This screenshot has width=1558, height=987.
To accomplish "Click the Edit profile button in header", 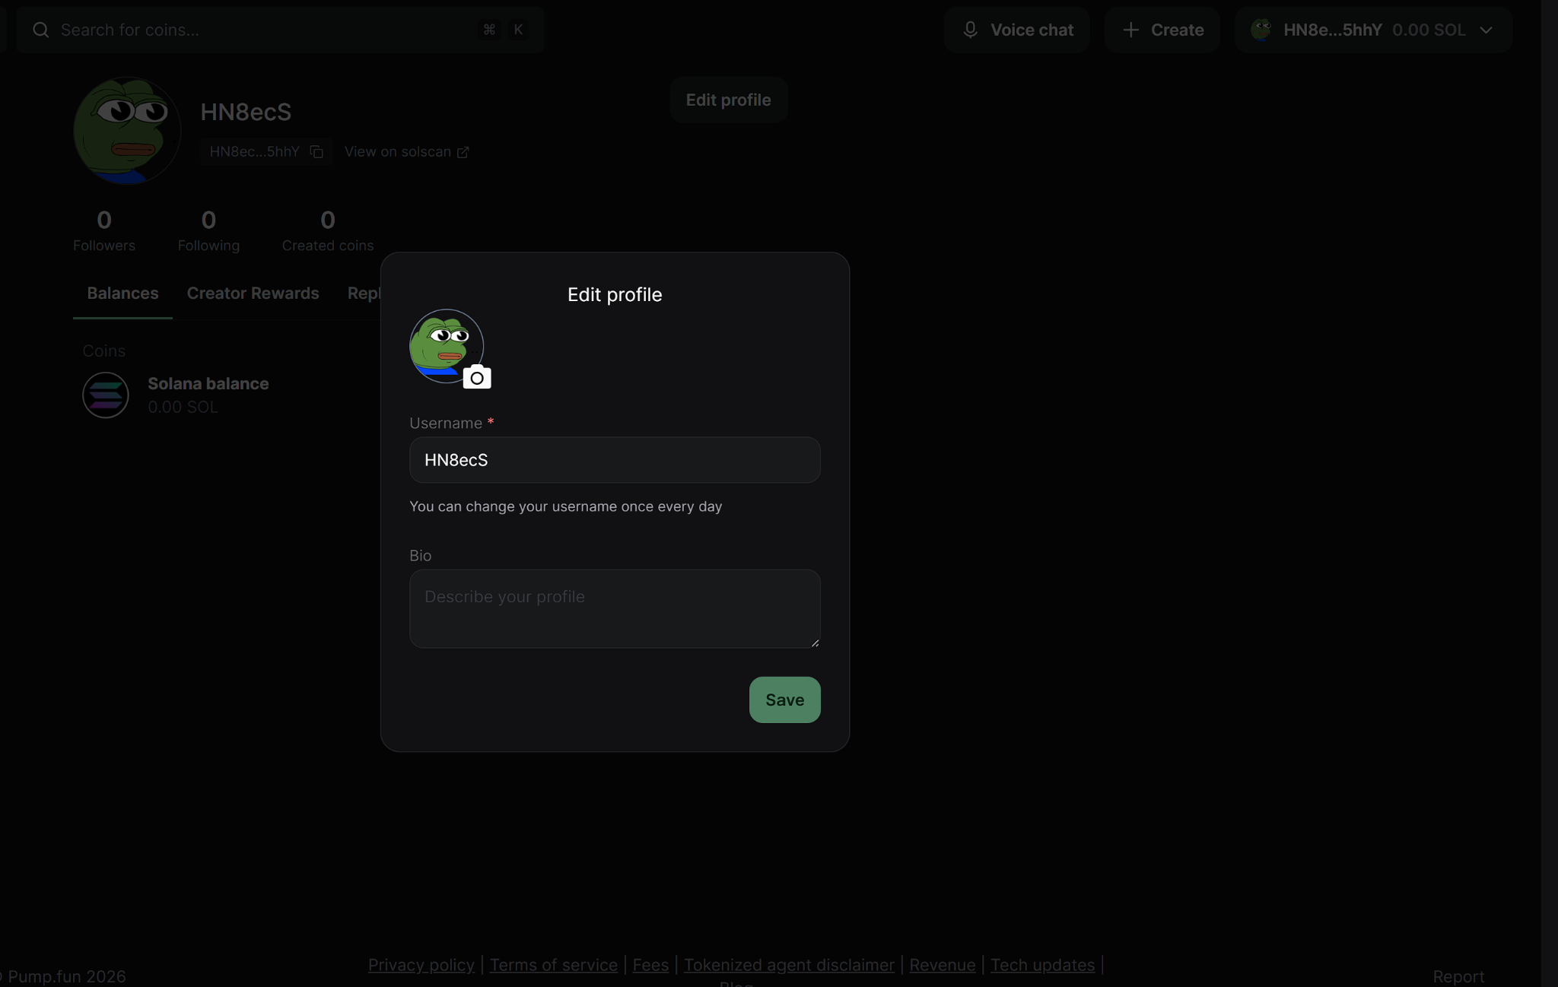I will [728, 100].
